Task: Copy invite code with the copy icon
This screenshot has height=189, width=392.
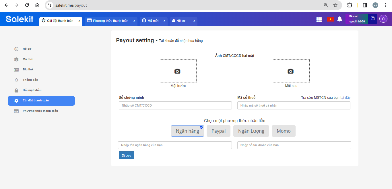Action: (372, 19)
